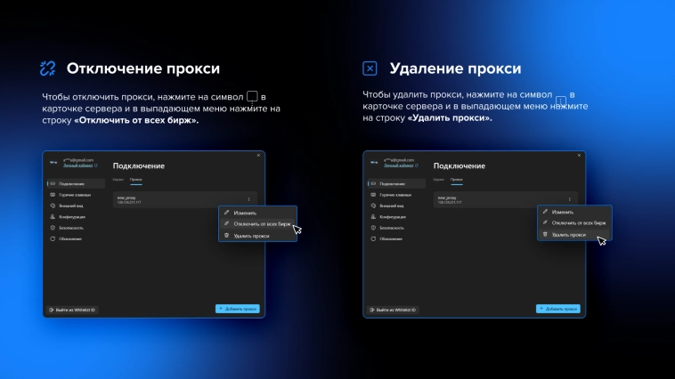Select new_proxy card in the Отключение прокси window
Screen dimensions: 675x379
pos(185,199)
